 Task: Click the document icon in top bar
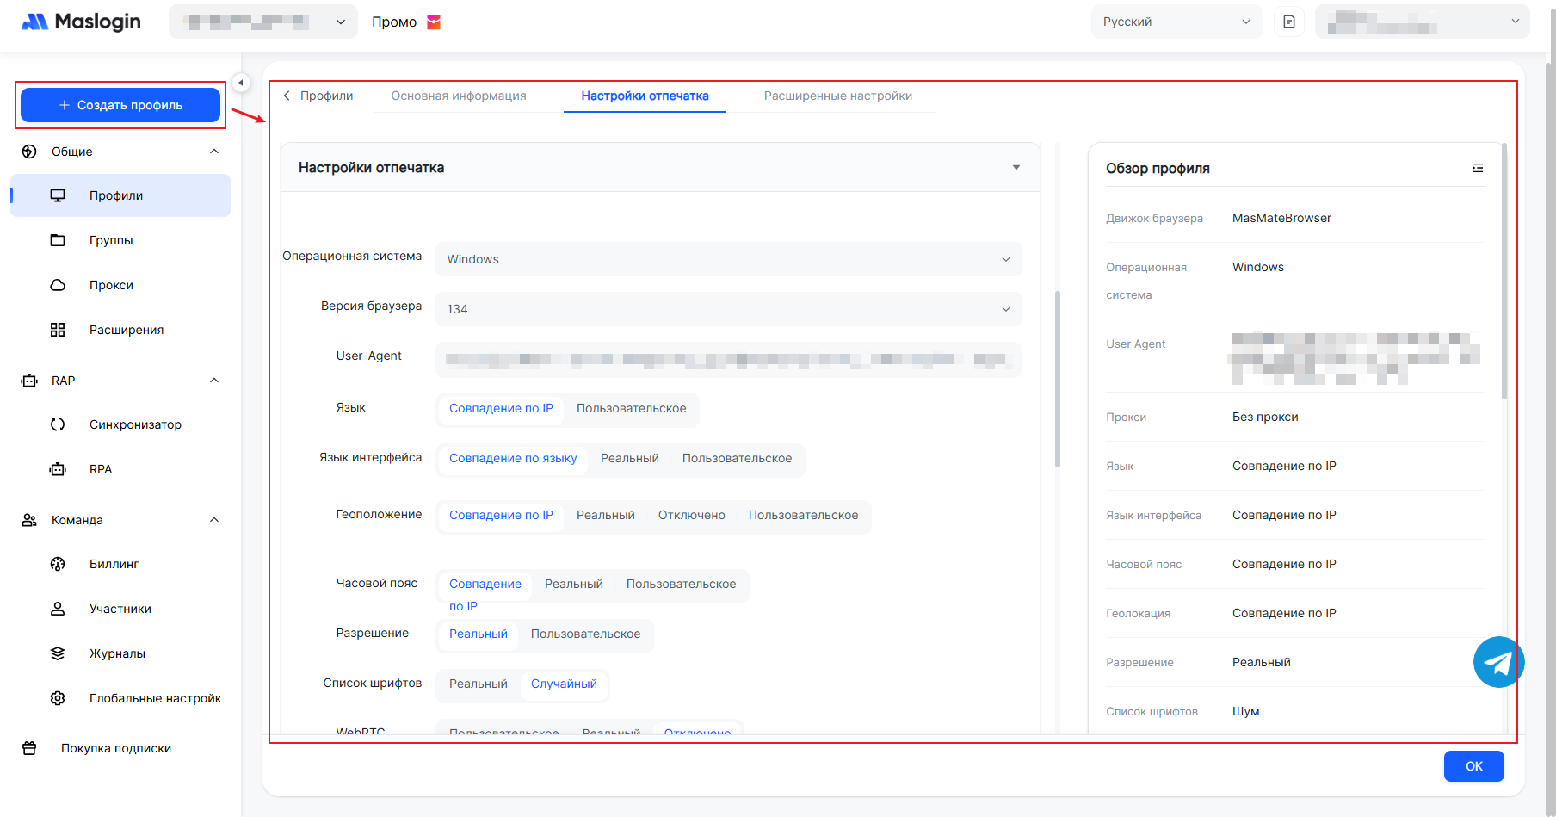tap(1288, 22)
